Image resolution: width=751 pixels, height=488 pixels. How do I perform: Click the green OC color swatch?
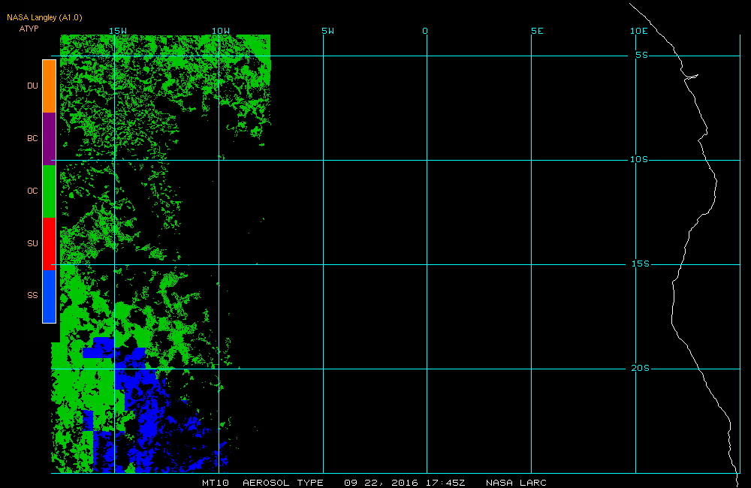pos(50,191)
